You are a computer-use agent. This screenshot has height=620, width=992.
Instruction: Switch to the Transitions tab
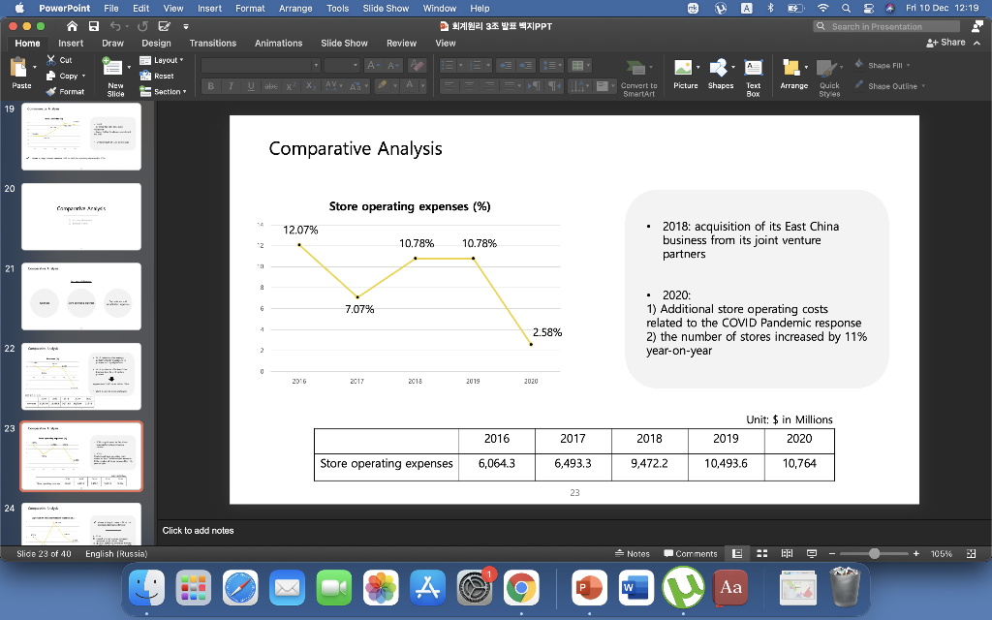pyautogui.click(x=212, y=43)
